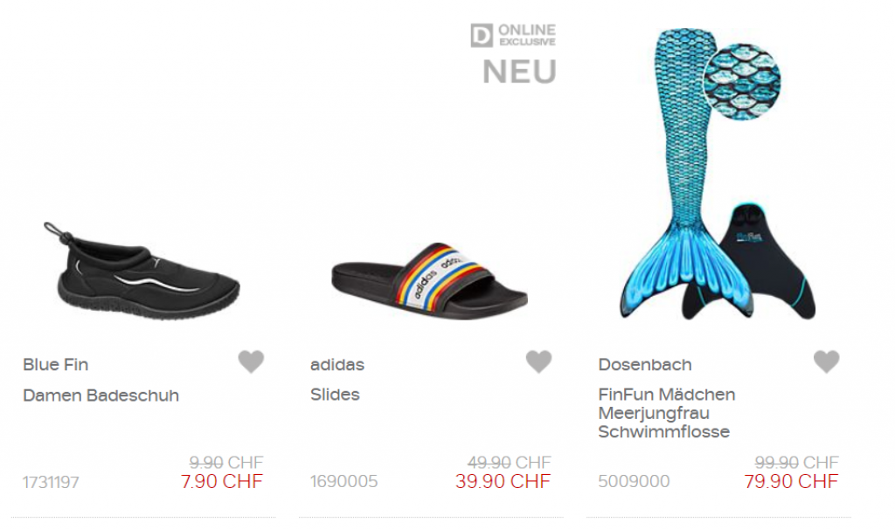This screenshot has width=895, height=529.
Task: Favorite the Blue Fin Damen Badeschuh heart
Action: coord(251,361)
